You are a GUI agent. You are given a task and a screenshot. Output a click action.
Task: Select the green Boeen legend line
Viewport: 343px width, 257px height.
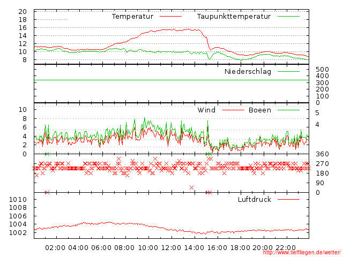coord(288,110)
